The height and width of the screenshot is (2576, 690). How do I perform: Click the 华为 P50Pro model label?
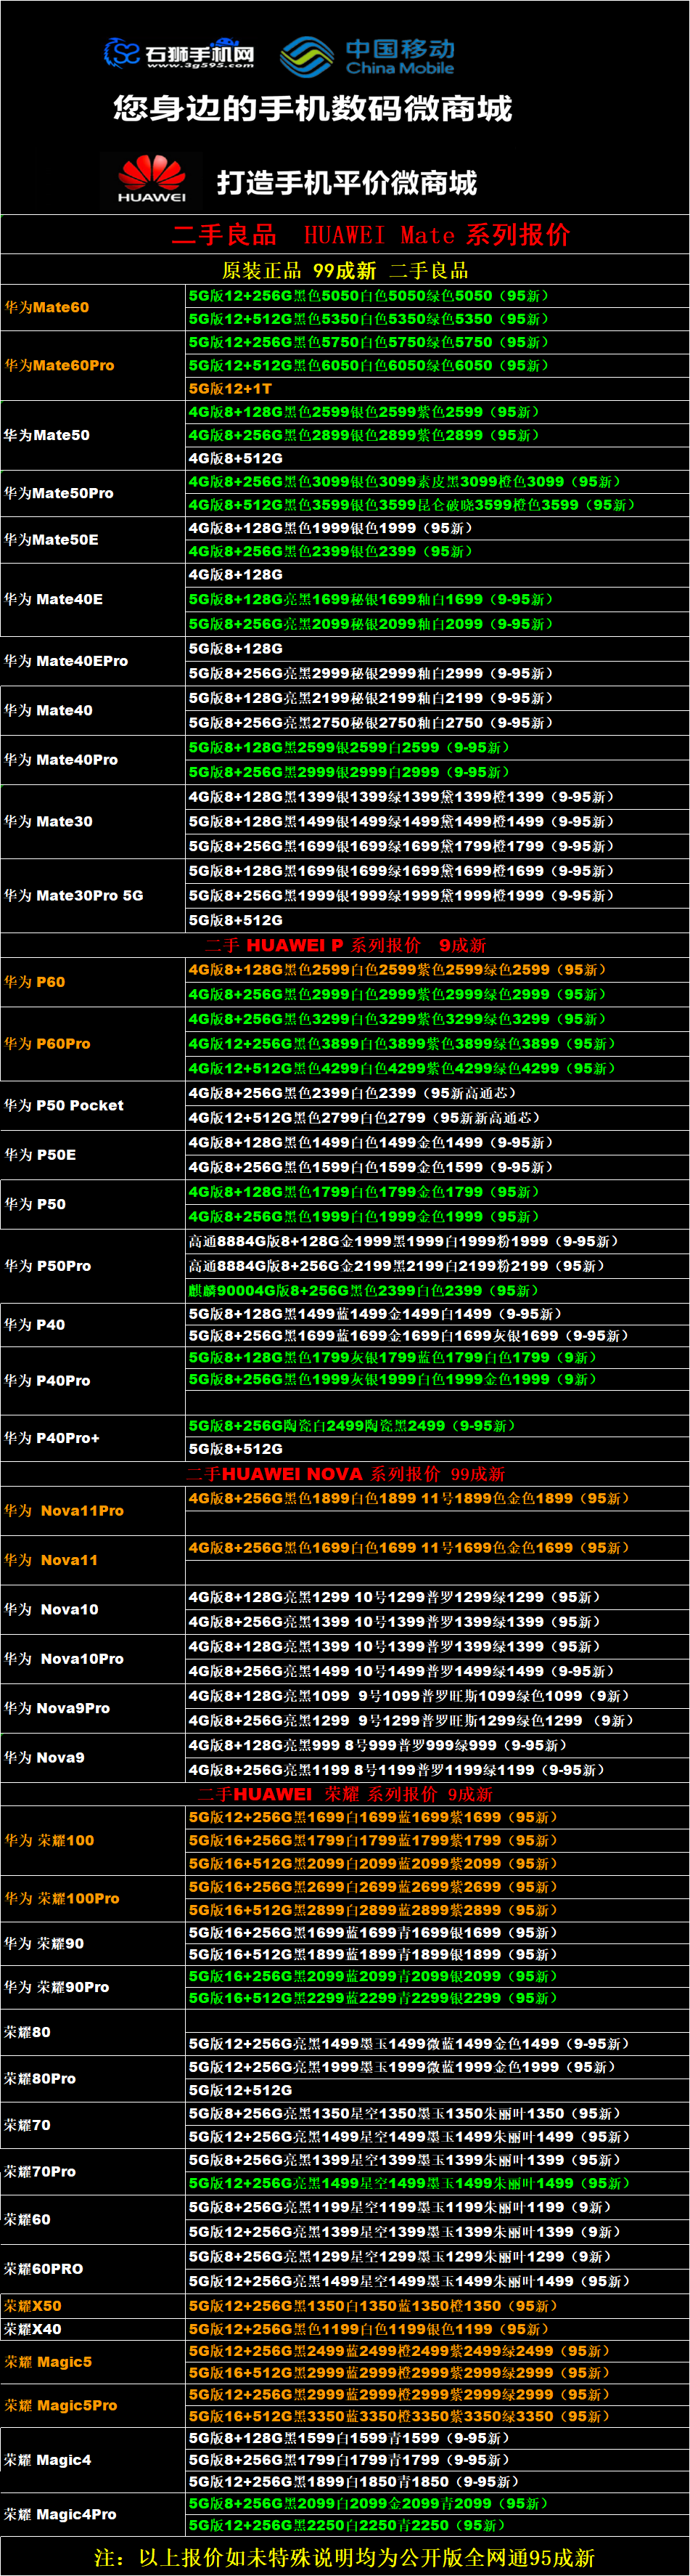pyautogui.click(x=47, y=1266)
